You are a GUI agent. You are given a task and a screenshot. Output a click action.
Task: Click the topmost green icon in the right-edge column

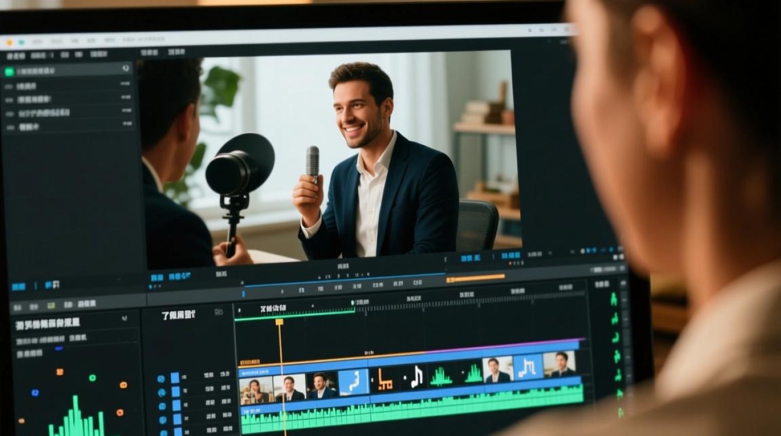point(614,299)
